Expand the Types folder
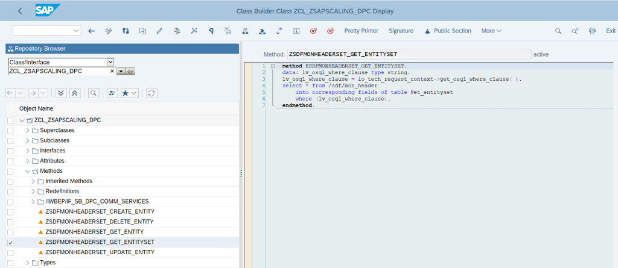Screen dimensions: 618x268 point(28,263)
